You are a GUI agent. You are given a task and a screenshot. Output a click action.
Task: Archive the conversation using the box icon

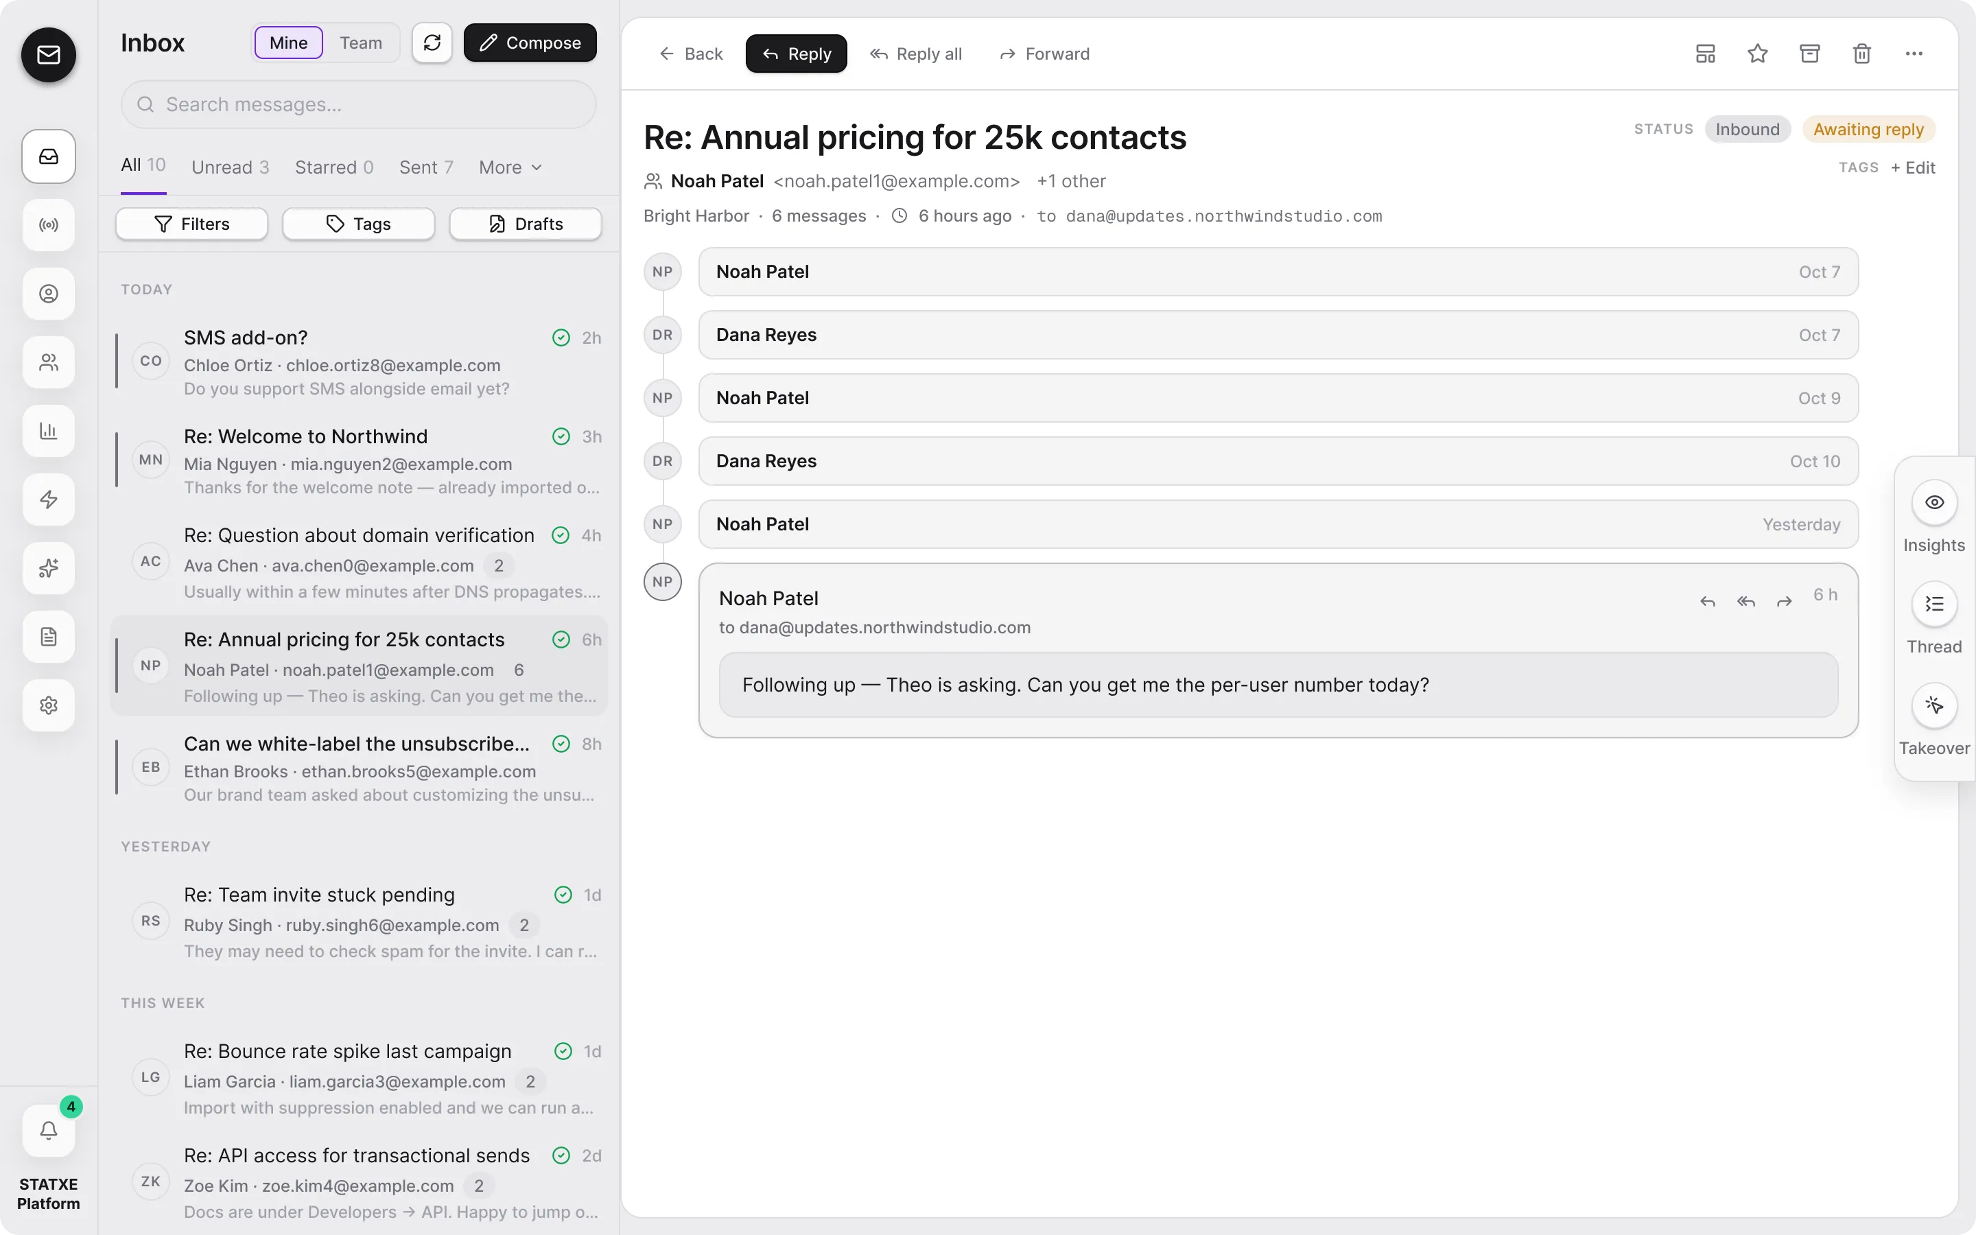coord(1809,54)
